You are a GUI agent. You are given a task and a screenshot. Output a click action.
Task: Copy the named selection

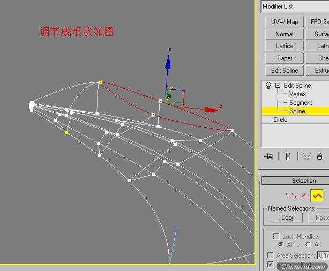pos(288,218)
